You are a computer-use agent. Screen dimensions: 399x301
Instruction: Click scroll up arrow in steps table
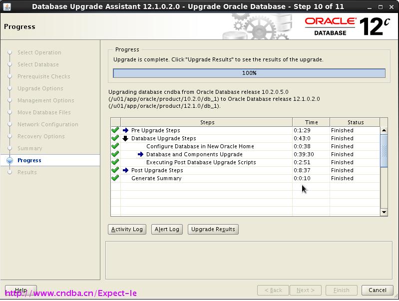coord(384,130)
